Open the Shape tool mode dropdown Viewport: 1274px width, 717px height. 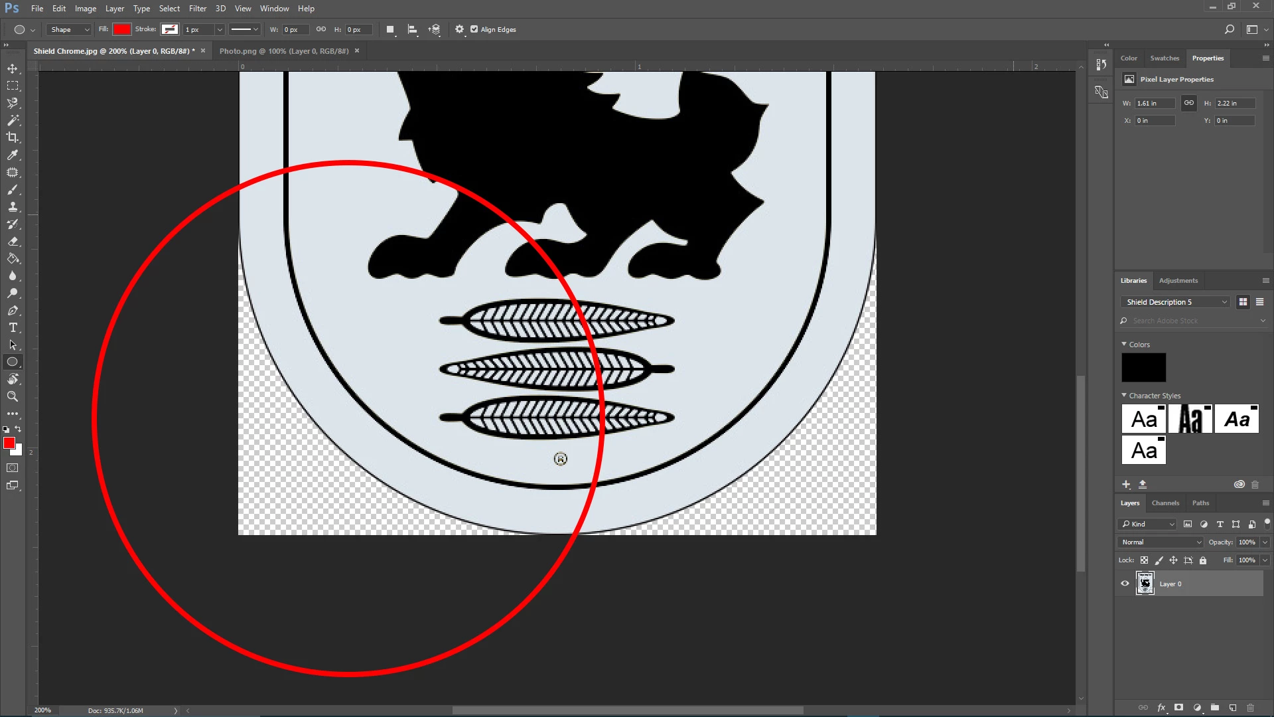pyautogui.click(x=69, y=29)
